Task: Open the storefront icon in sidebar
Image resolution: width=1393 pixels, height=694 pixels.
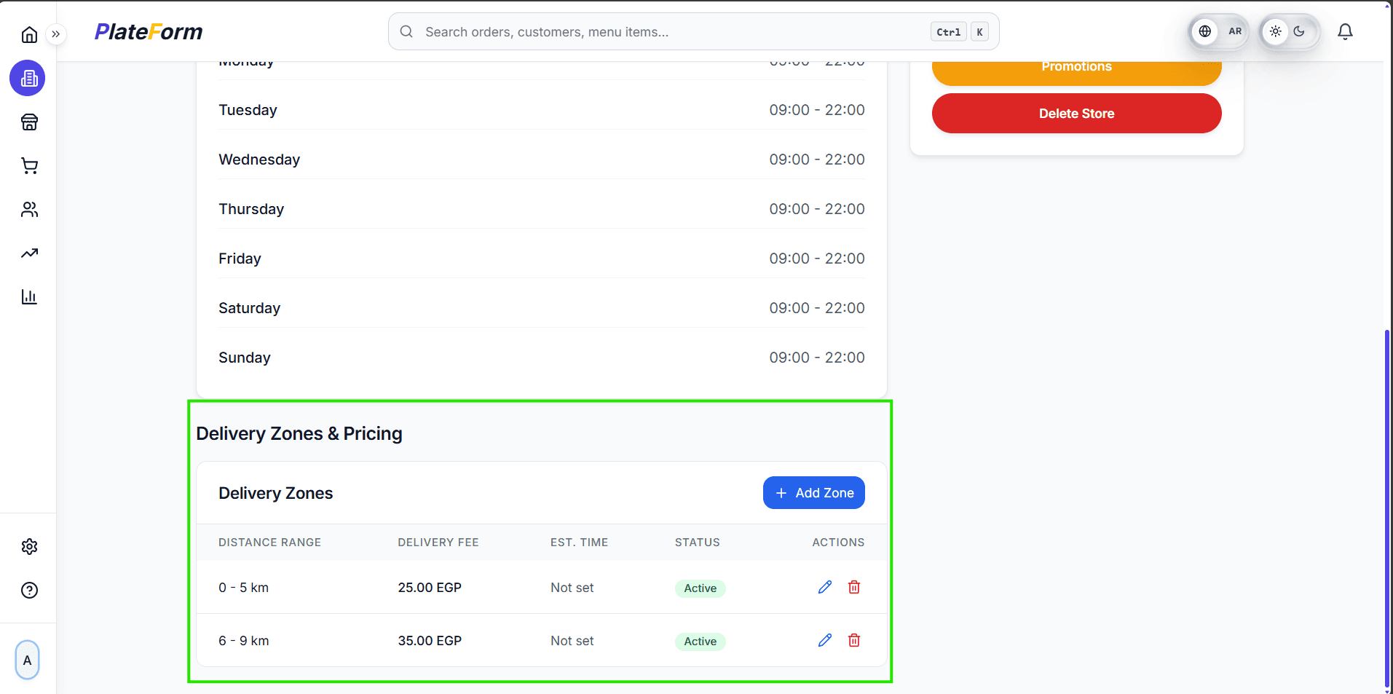Action: (29, 122)
